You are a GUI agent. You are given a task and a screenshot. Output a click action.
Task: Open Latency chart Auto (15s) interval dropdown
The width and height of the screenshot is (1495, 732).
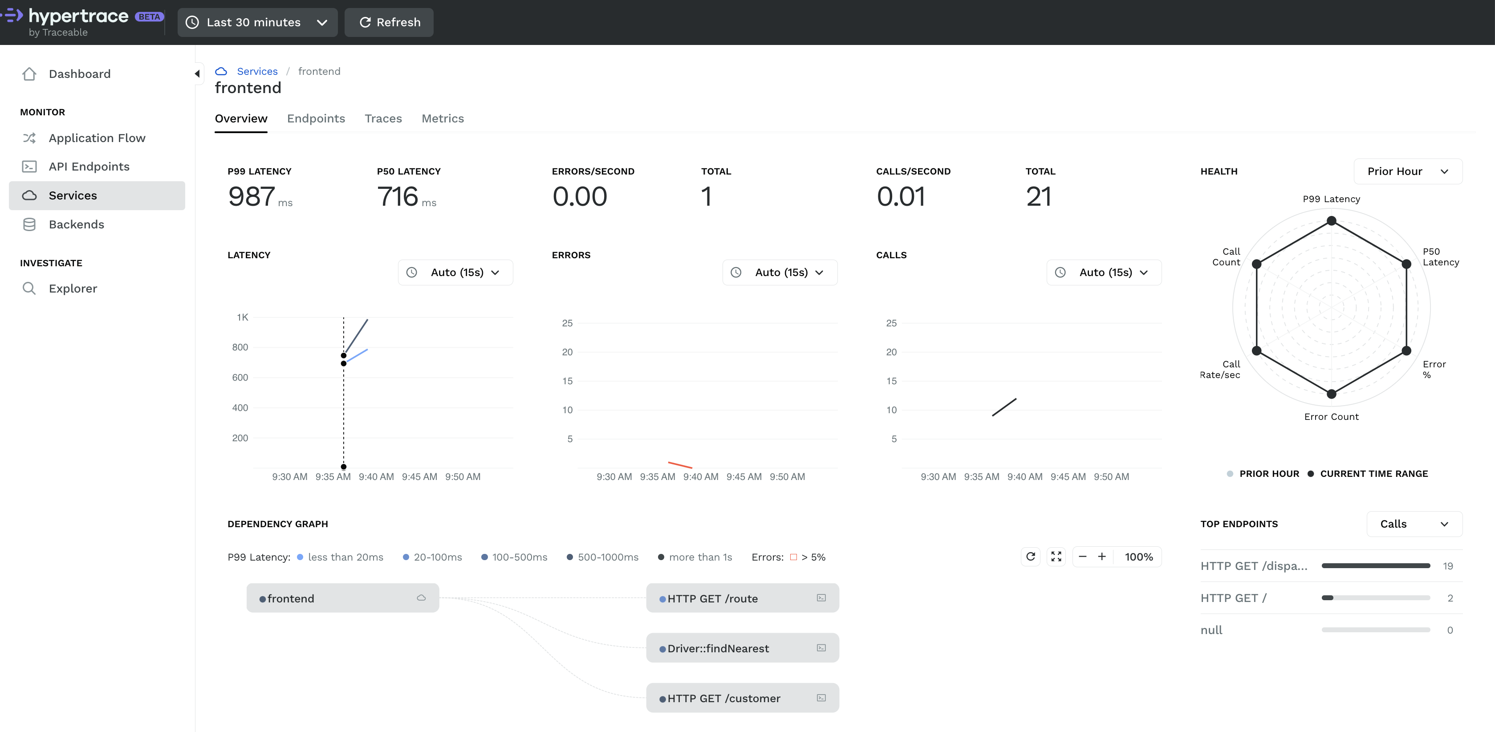point(455,272)
